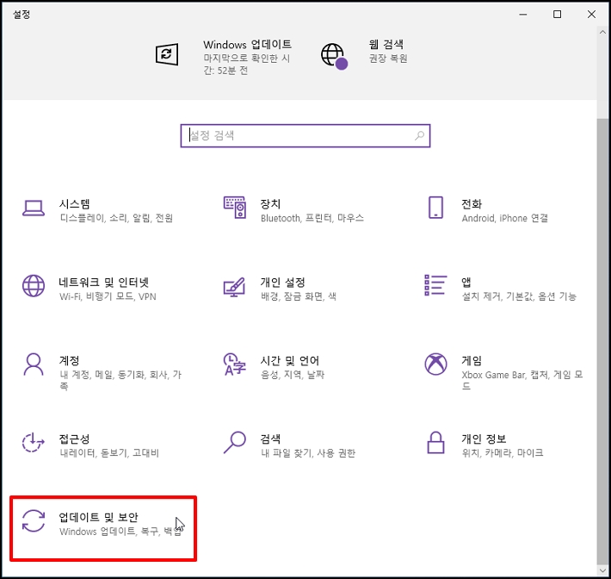Click the 웹 검색 globe header icon
This screenshot has width=611, height=579.
coord(335,56)
